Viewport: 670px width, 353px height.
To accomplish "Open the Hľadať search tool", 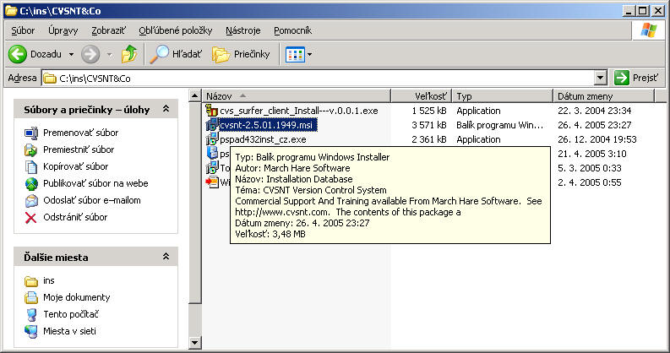I will pyautogui.click(x=176, y=54).
